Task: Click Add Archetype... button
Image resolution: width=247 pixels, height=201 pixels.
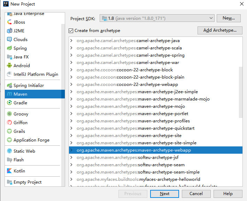Action: point(220,30)
